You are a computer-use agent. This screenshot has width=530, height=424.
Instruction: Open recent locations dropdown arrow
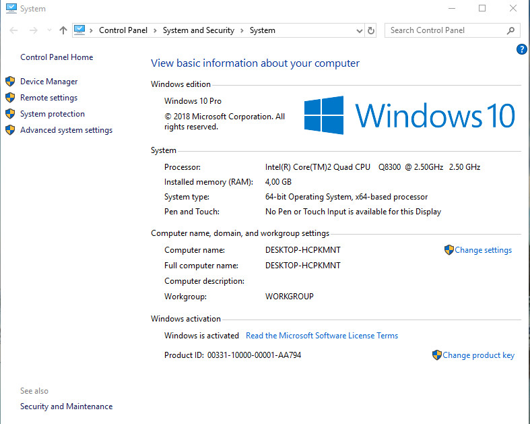(x=49, y=30)
